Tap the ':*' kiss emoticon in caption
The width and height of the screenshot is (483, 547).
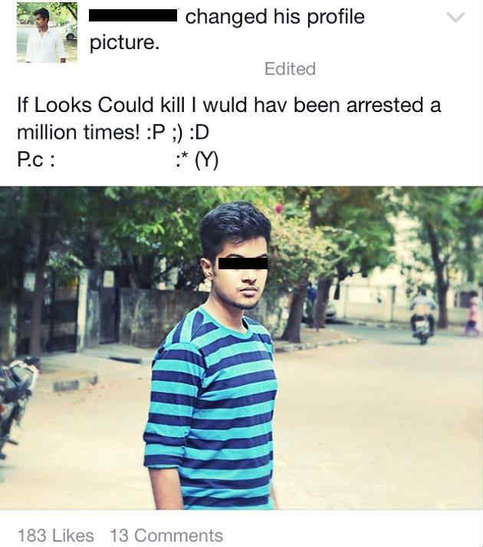(182, 160)
